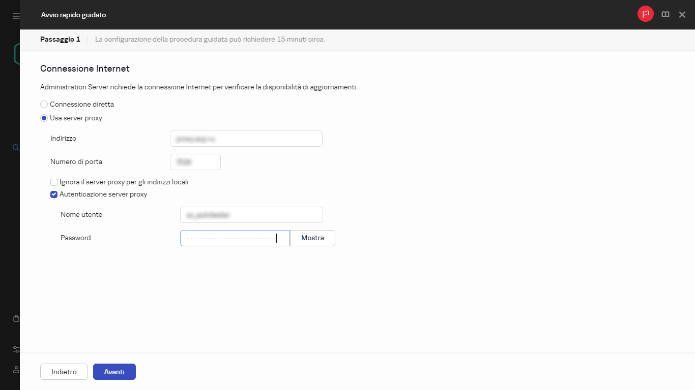Go back with the Indietro button
This screenshot has height=390, width=695.
(64, 372)
